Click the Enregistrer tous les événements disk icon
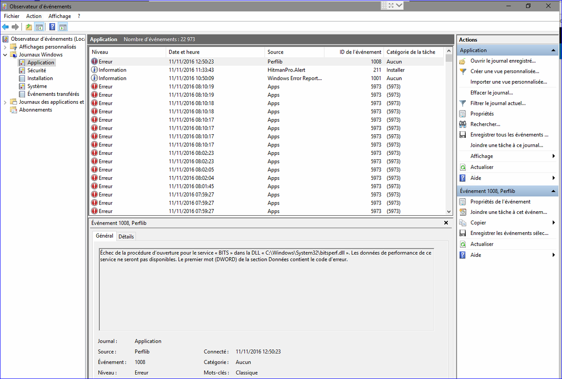 tap(463, 135)
